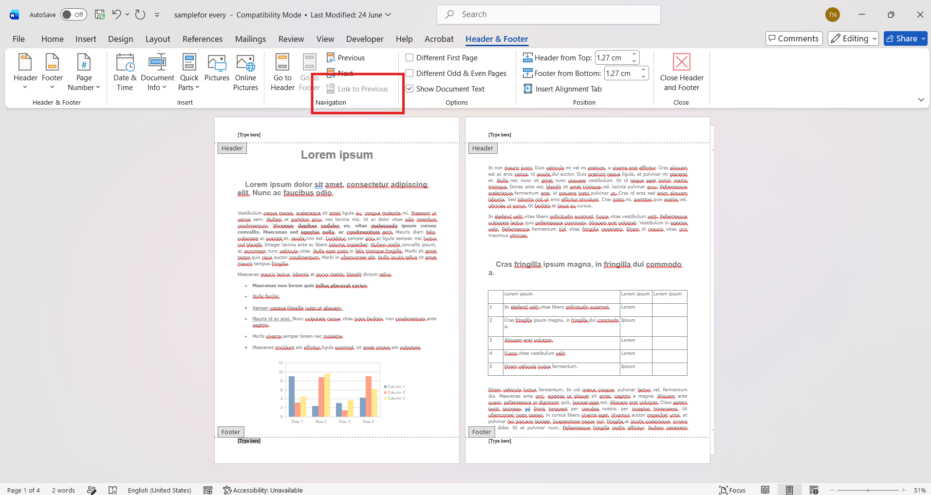Image resolution: width=931 pixels, height=495 pixels.
Task: Switch to the Insert tab
Action: point(86,39)
